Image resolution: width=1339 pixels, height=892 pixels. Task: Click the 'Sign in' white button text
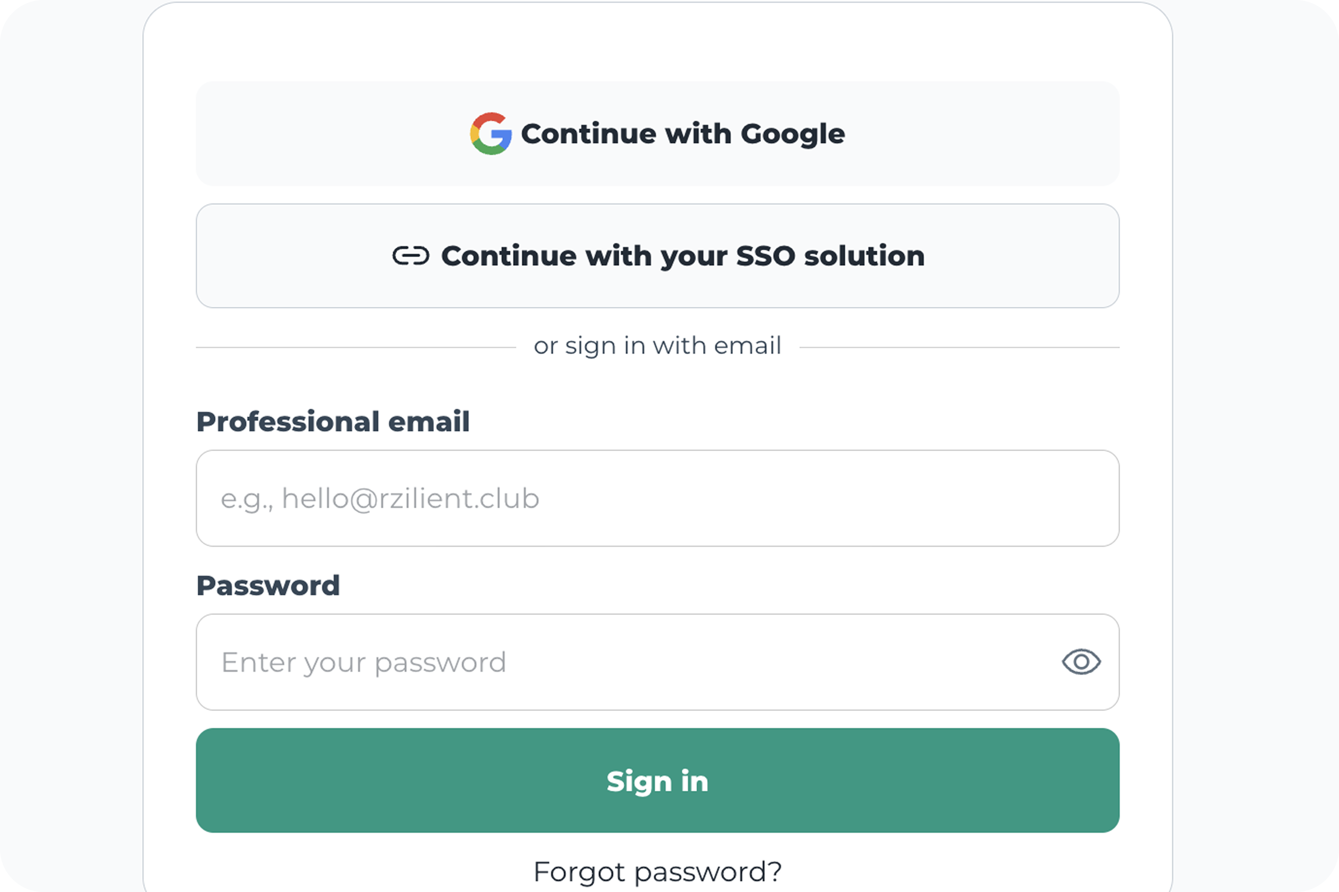(x=657, y=781)
